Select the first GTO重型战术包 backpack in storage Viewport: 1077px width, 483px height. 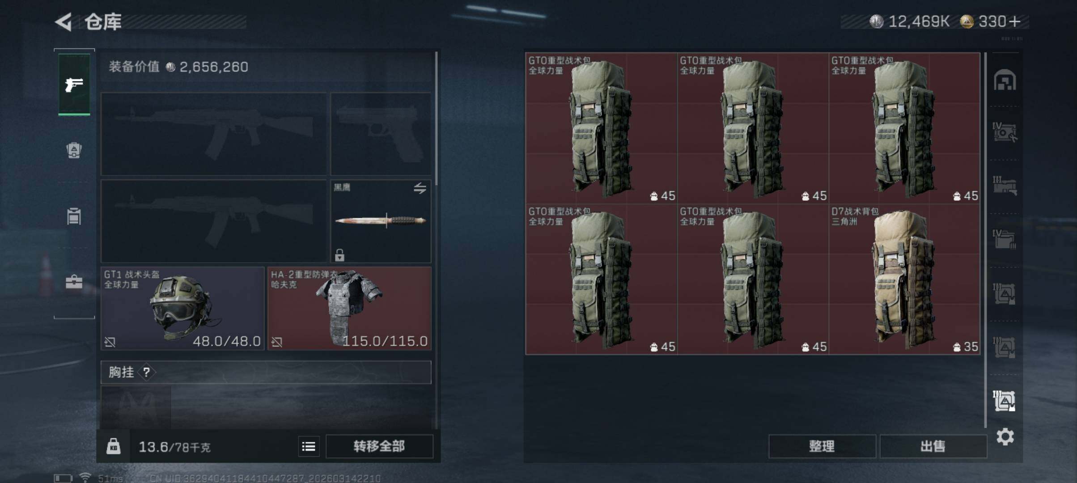(x=602, y=128)
